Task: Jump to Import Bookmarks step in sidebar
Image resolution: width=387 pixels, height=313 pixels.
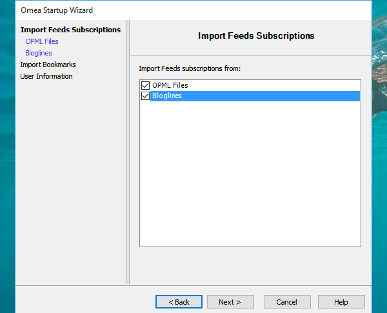Action: 48,65
